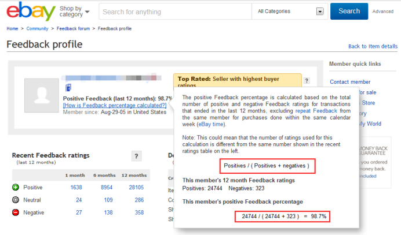Viewport: 401px width, 235px height.
Task: Click the red Negative feedback icon
Action: point(15,212)
